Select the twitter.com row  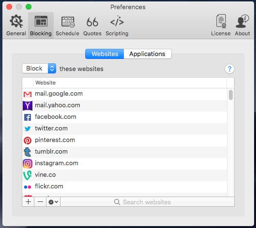pyautogui.click(x=124, y=129)
